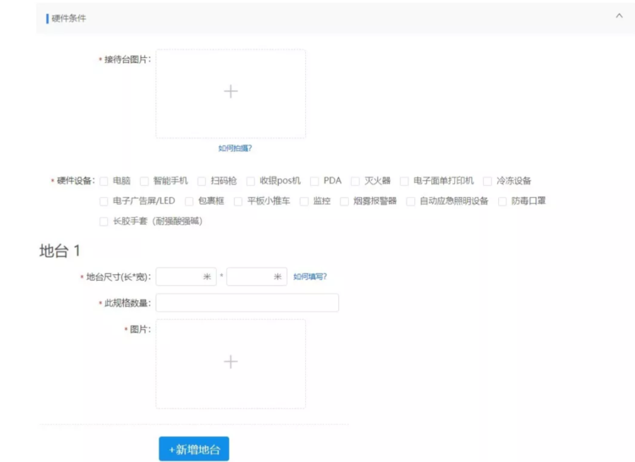The width and height of the screenshot is (635, 462).
Task: Toggle 长胶手套 (耐强酸强碱) checkbox
Action: pyautogui.click(x=104, y=222)
